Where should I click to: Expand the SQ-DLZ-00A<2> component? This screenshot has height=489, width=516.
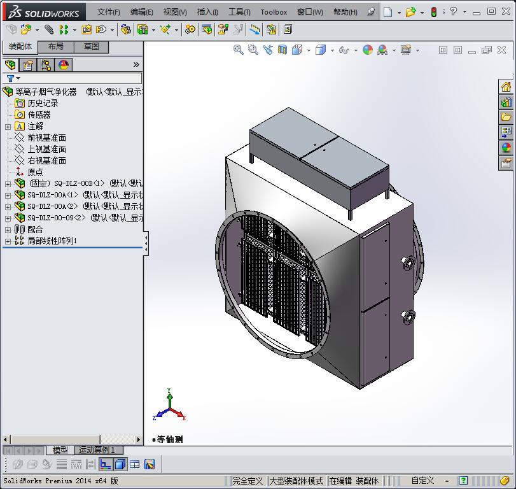pyautogui.click(x=8, y=207)
